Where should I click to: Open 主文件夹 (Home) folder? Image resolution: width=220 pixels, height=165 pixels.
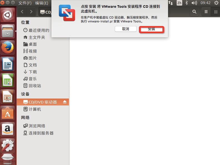coord(34,37)
